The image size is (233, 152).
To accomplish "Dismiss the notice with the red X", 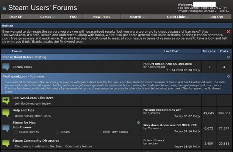I will 228,32.
